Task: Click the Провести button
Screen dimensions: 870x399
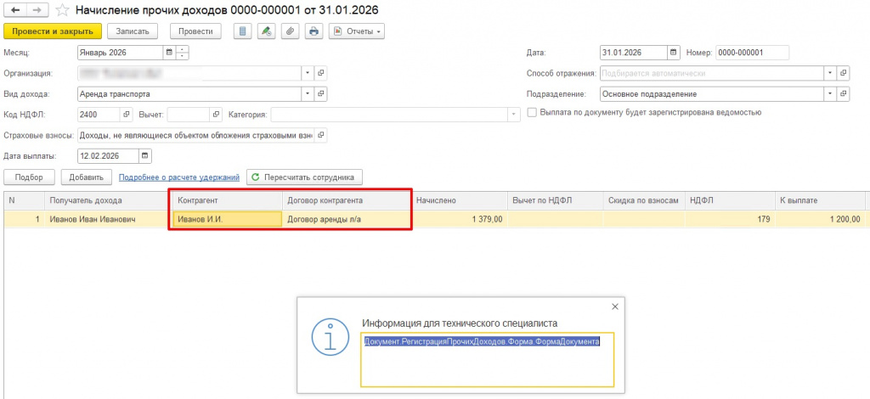Action: [x=196, y=31]
